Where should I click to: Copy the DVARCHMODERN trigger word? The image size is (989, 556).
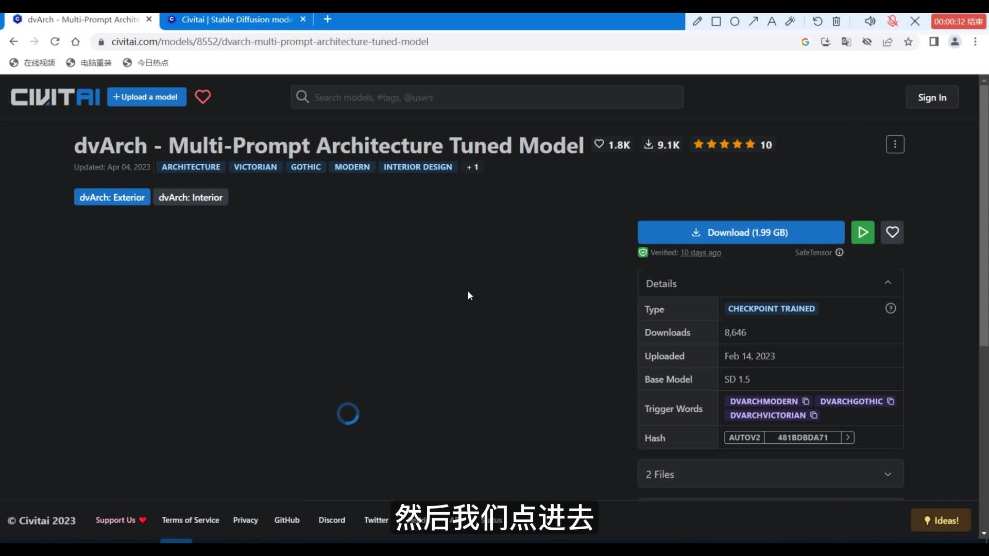(x=806, y=401)
